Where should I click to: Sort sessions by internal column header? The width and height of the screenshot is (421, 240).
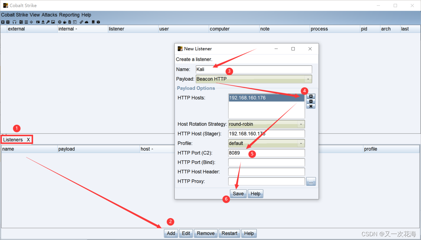[82, 29]
